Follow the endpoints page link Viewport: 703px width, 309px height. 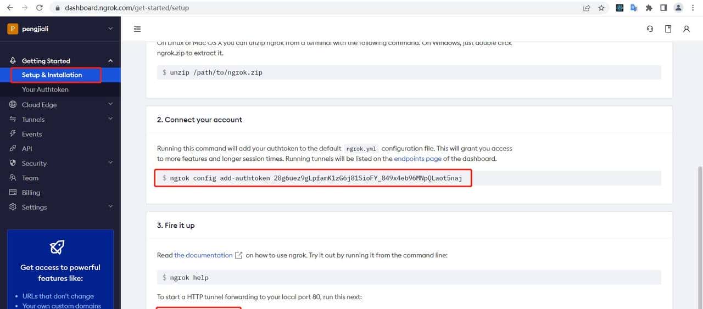[x=417, y=159]
